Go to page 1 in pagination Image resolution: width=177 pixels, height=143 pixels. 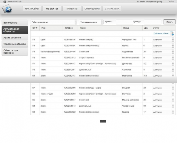(x=103, y=121)
